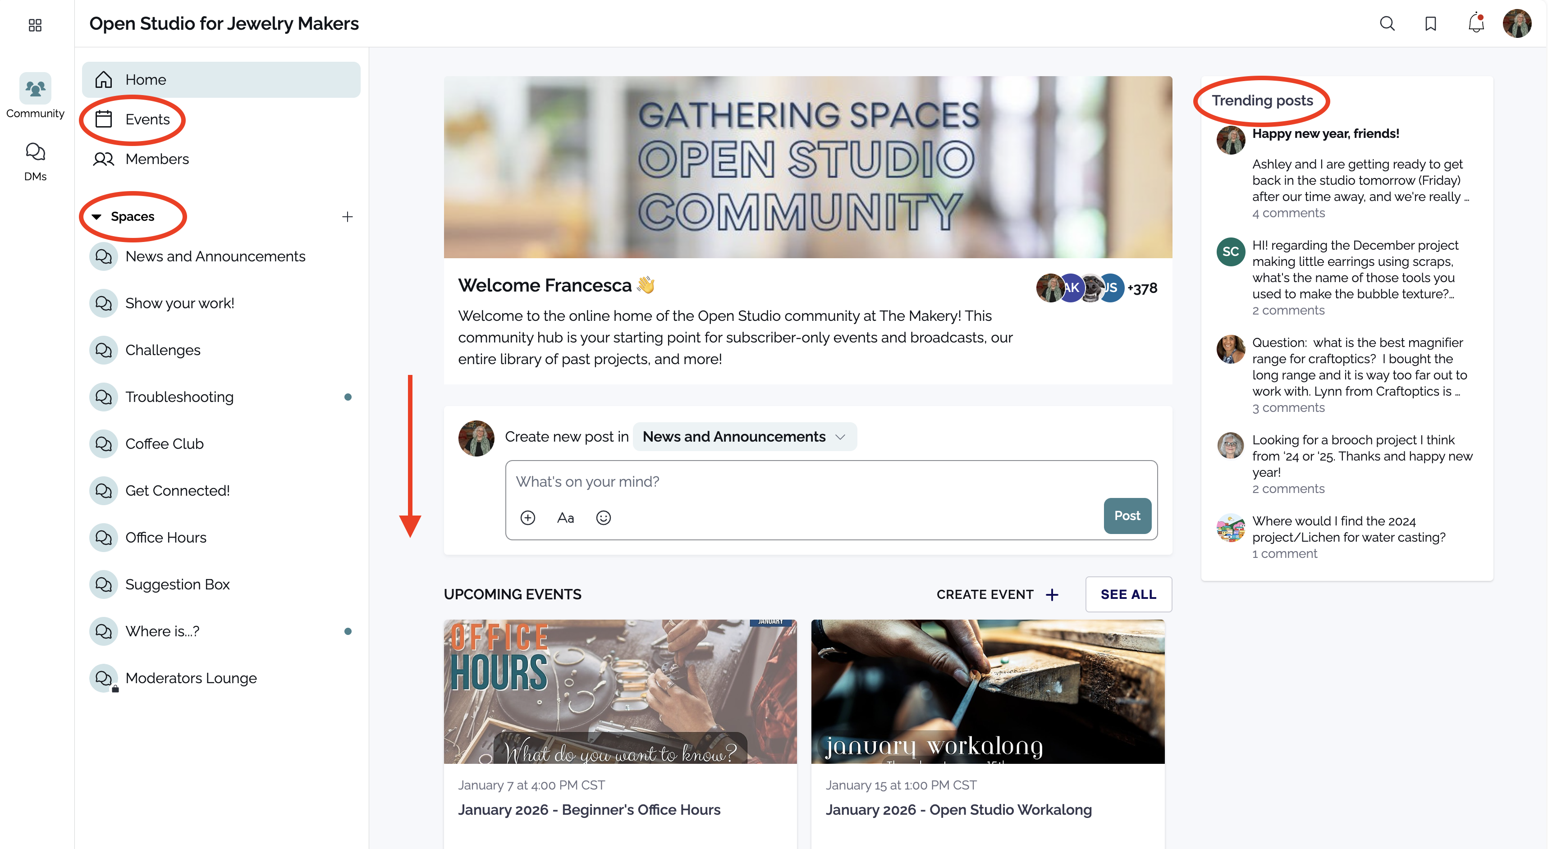Open the search magnifier icon
Image resolution: width=1548 pixels, height=849 pixels.
click(1387, 23)
